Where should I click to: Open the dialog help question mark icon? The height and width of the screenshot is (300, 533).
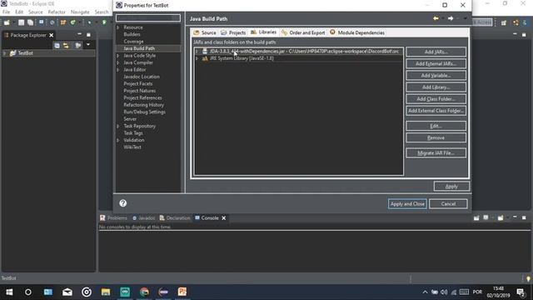(123, 203)
